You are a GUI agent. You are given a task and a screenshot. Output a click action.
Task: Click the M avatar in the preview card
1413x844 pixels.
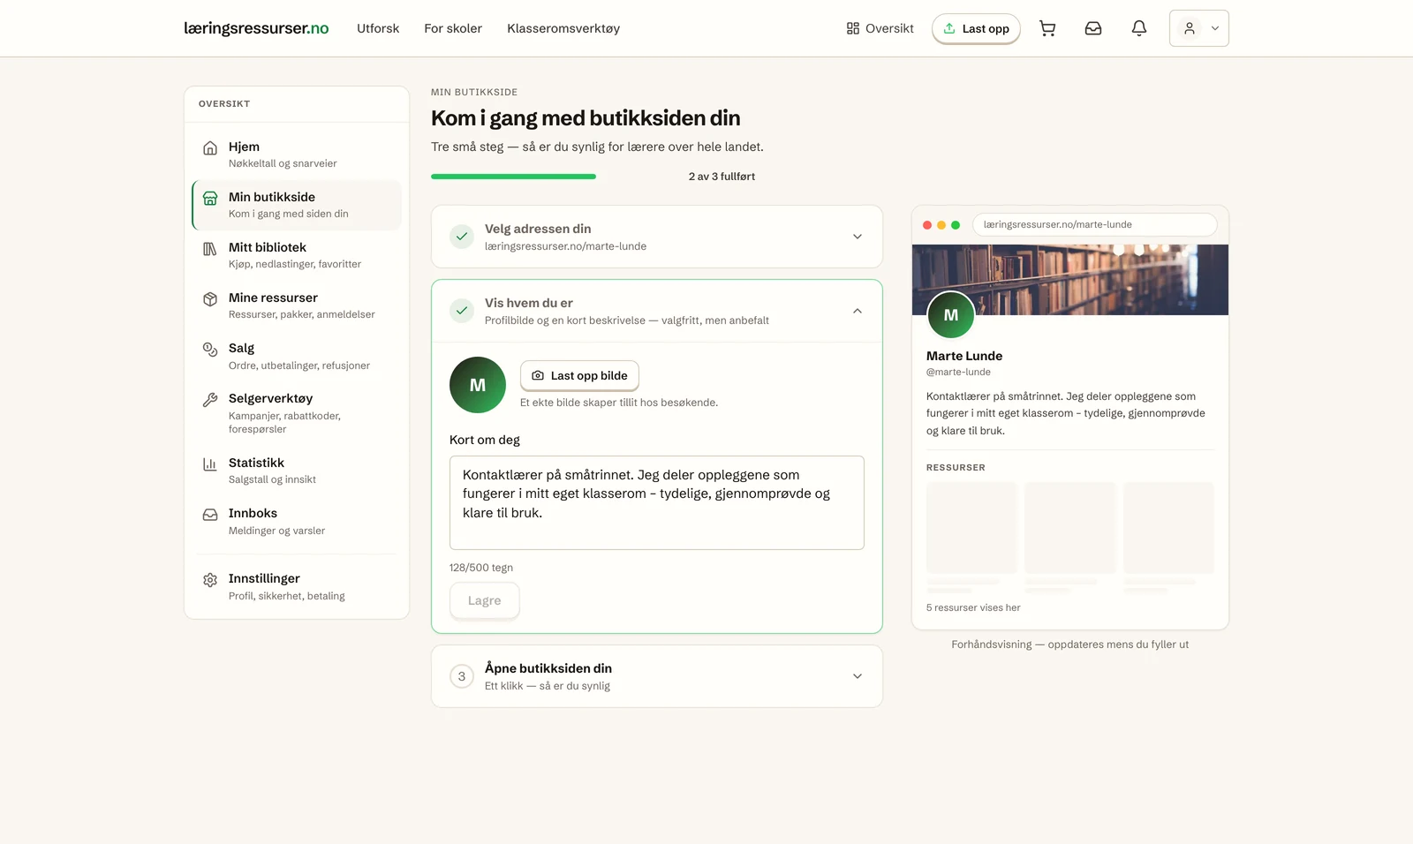pyautogui.click(x=951, y=315)
